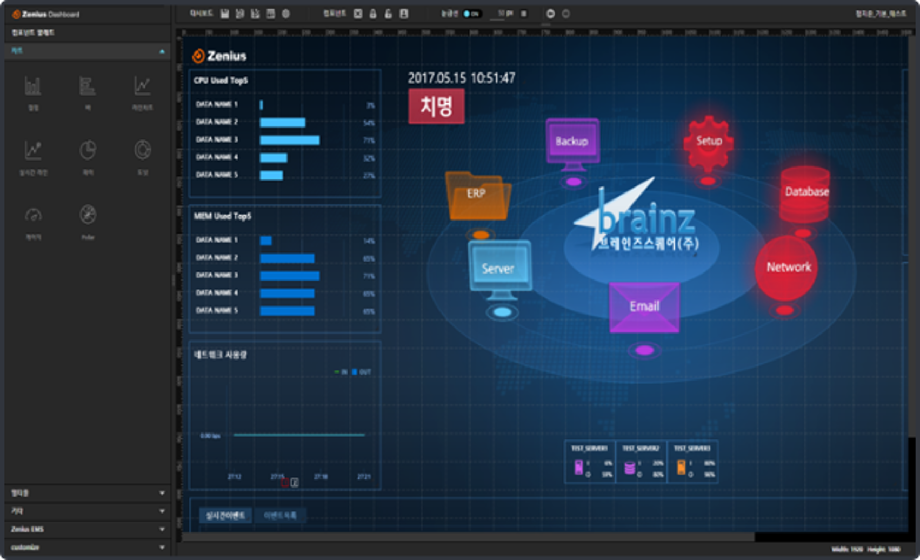Select the red Database cylinder node
The image size is (920, 560).
tap(805, 194)
